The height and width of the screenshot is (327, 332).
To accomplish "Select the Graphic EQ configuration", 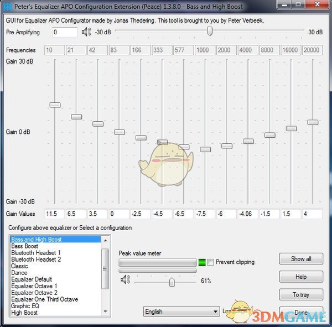I will click(x=55, y=306).
